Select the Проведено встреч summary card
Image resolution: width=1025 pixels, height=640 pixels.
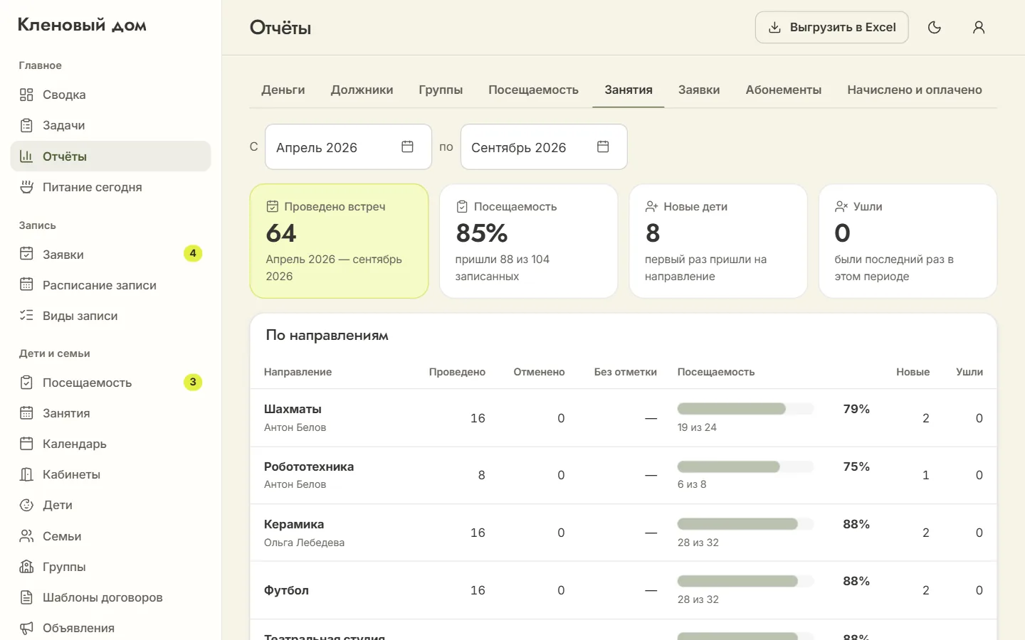pos(339,241)
